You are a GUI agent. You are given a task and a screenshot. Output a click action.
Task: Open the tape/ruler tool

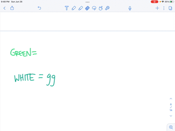(x=107, y=8)
